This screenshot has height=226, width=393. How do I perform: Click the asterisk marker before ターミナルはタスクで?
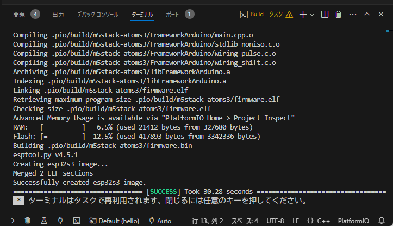[19, 201]
